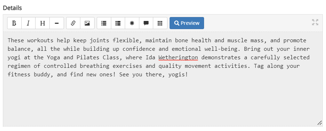Toggle bold formatting with the B icon
Viewport: 326px width, 131px height.
coord(14,23)
